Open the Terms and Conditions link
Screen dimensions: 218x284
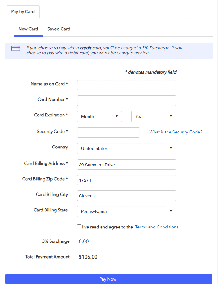(157, 227)
